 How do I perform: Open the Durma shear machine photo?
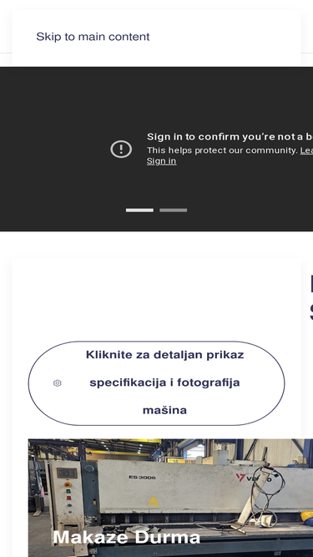(x=171, y=498)
